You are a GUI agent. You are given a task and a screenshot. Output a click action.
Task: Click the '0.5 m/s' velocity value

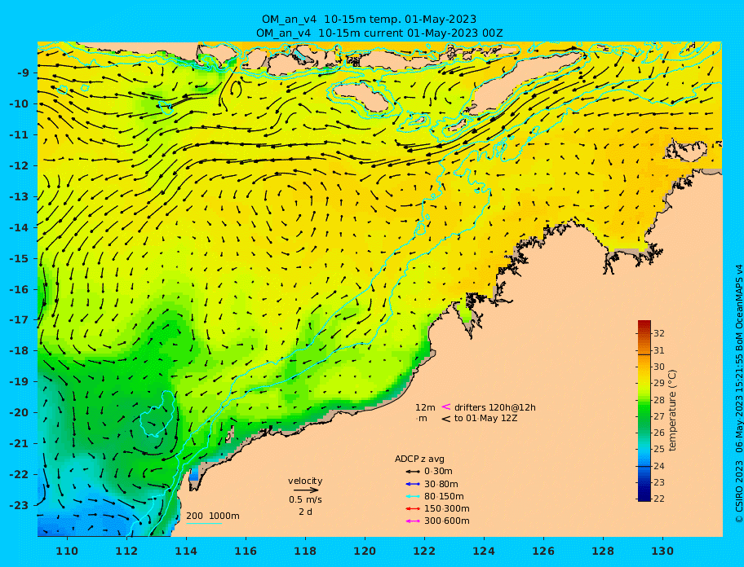[x=305, y=499]
